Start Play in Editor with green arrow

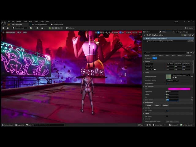tap(50, 28)
